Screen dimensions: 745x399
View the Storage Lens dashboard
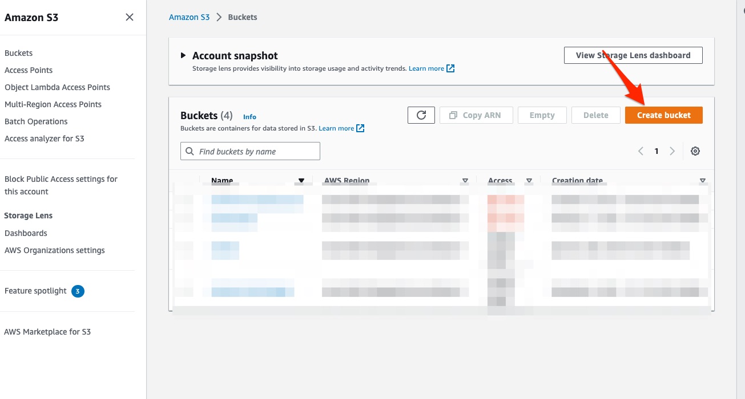pyautogui.click(x=633, y=55)
